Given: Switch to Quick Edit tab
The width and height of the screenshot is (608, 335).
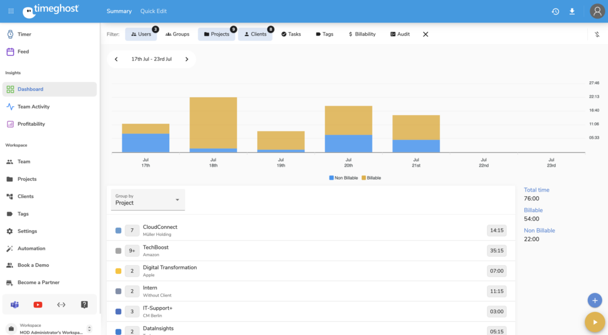Looking at the screenshot, I should tap(153, 11).
